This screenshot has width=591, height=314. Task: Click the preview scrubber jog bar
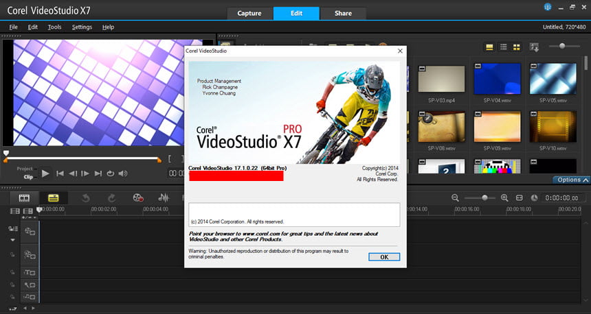click(x=82, y=158)
